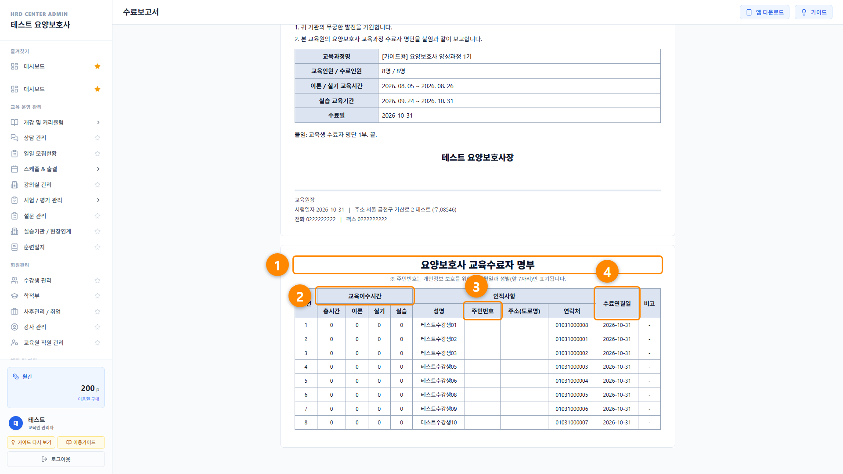Click the 상담 관리 chat icon
This screenshot has height=474, width=843.
pos(14,138)
